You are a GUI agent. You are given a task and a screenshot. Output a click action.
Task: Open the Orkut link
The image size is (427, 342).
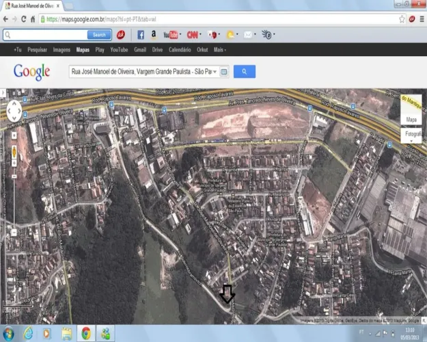(x=202, y=50)
